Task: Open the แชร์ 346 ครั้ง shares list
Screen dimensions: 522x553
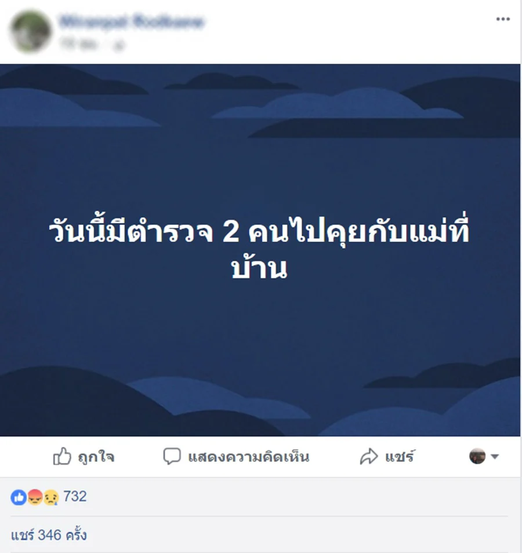Action: tap(49, 535)
